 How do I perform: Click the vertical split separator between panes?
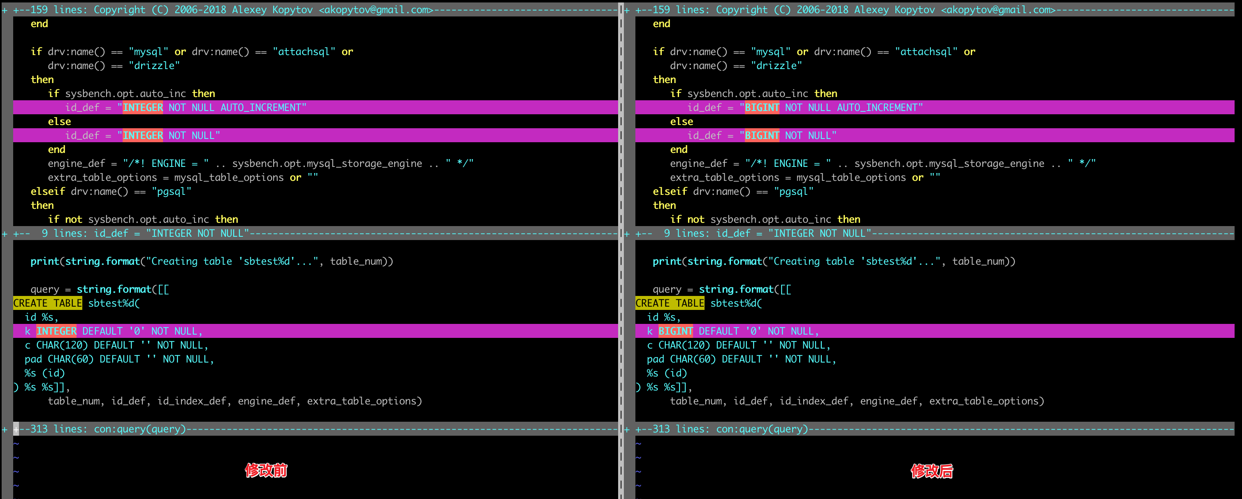click(621, 289)
